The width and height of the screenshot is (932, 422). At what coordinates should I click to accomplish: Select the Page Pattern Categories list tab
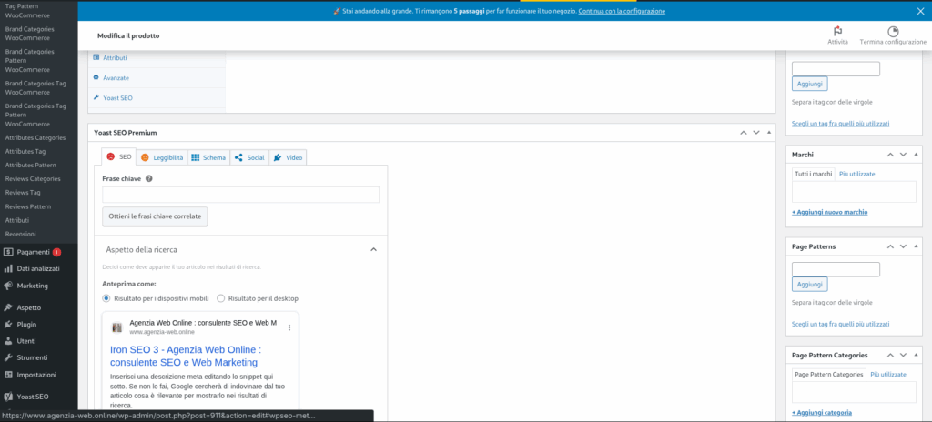tap(829, 375)
